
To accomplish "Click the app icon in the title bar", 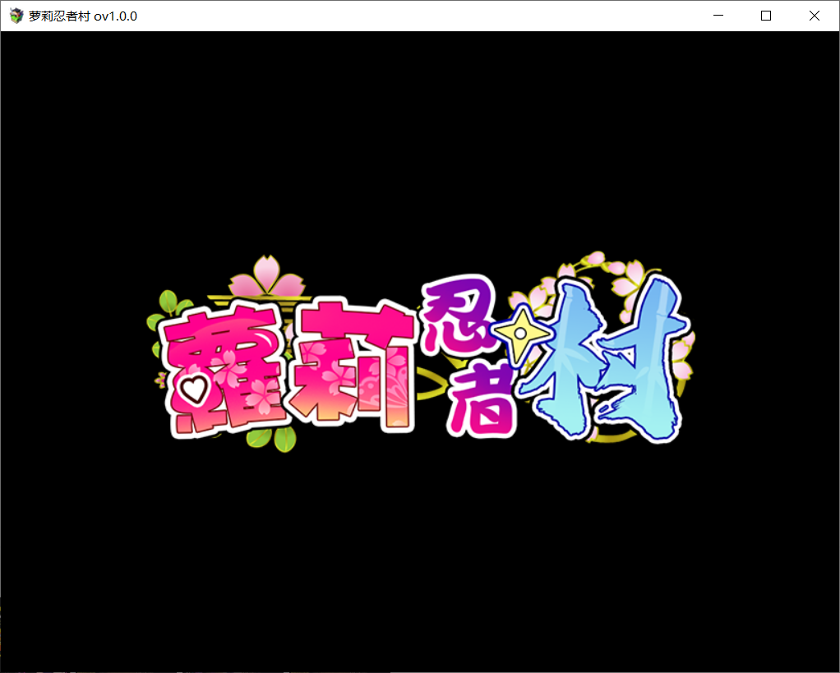I will click(16, 16).
